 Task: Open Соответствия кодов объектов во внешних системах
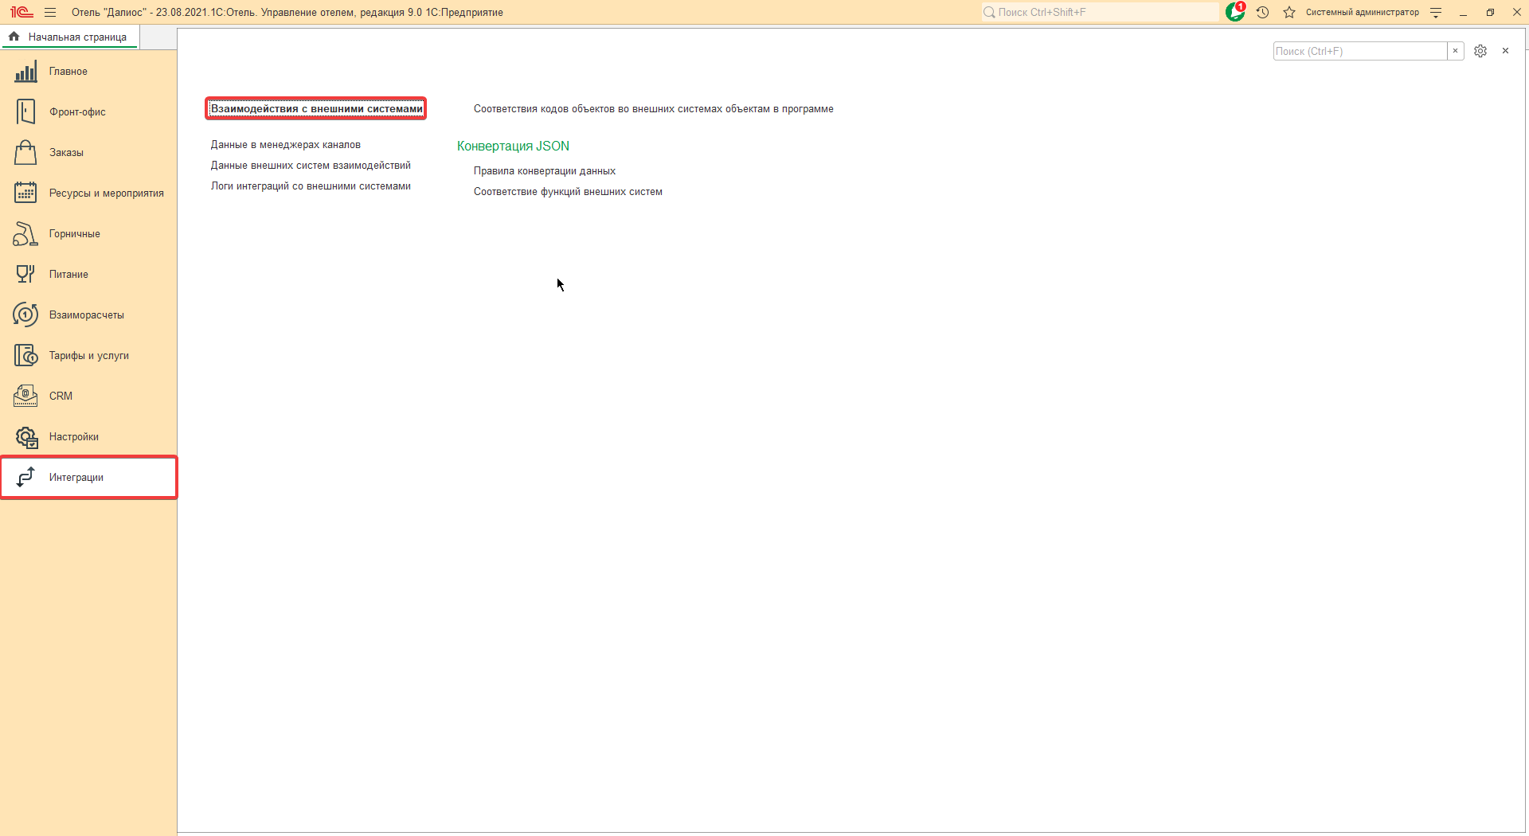pyautogui.click(x=654, y=109)
